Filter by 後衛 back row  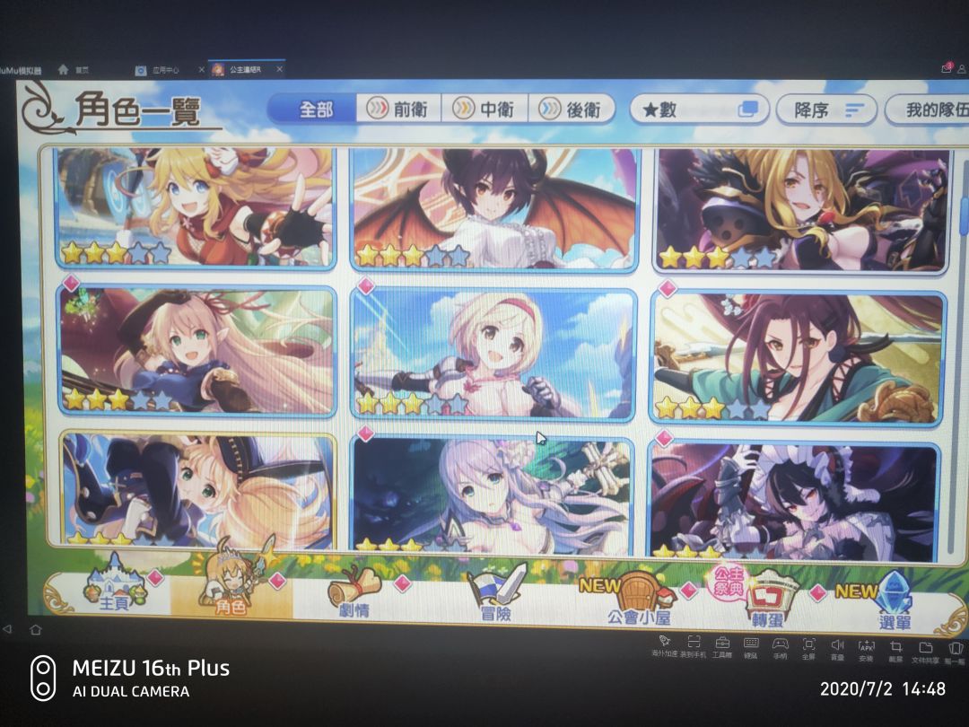click(x=572, y=109)
